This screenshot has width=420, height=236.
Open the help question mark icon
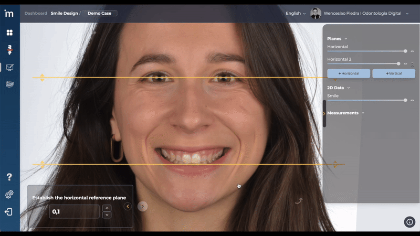pos(9,177)
